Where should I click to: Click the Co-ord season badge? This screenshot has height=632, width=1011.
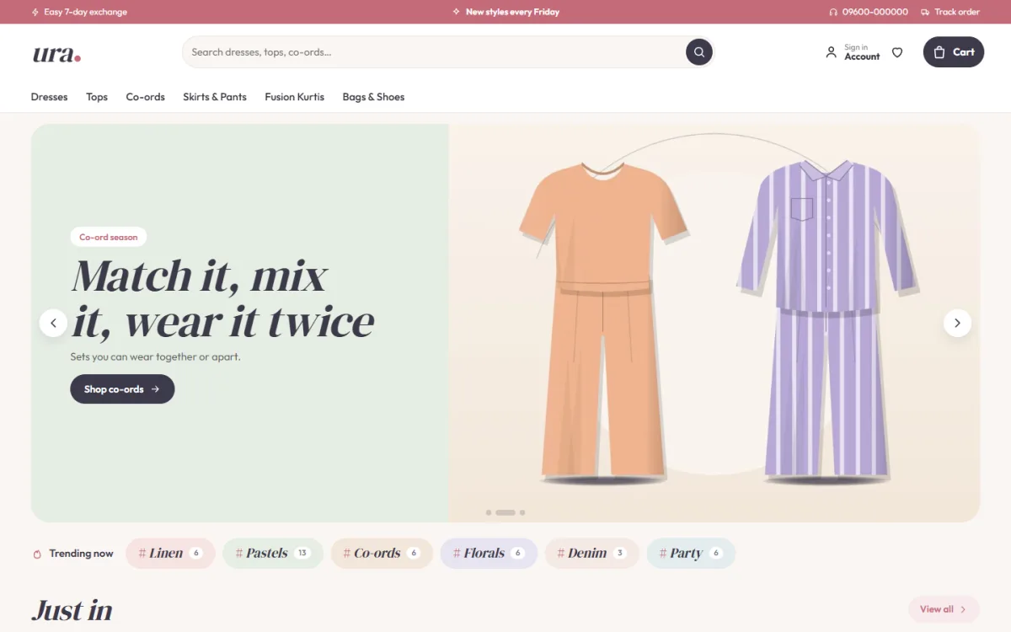click(x=109, y=237)
